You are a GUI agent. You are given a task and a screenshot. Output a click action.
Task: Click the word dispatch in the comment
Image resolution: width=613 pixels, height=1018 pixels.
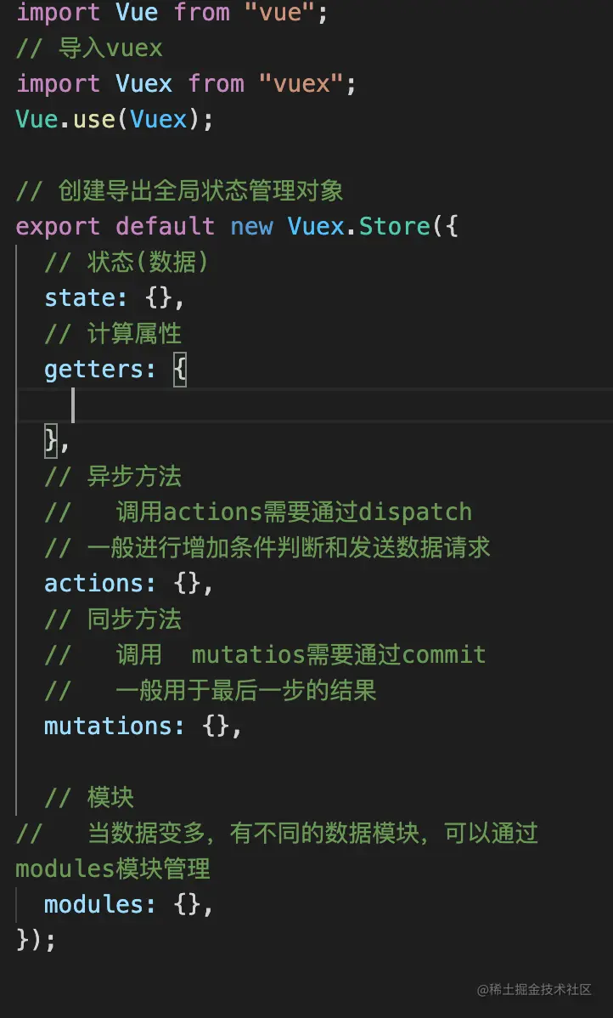(x=415, y=512)
